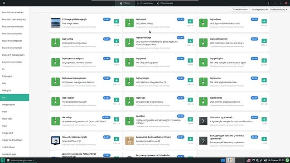Click install arrow for openbox

(x=190, y=120)
